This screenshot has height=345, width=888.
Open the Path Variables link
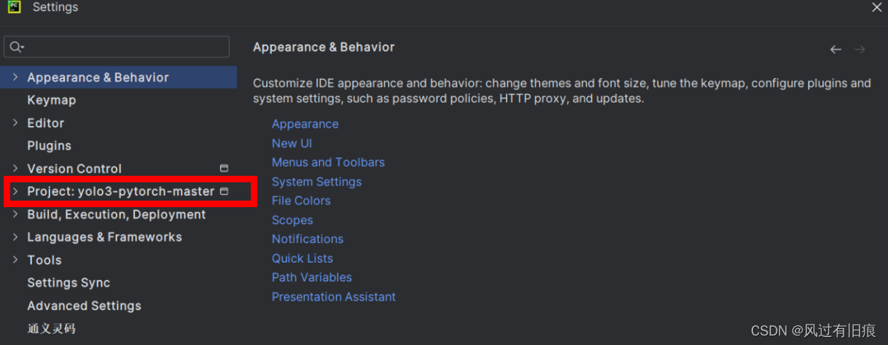312,277
